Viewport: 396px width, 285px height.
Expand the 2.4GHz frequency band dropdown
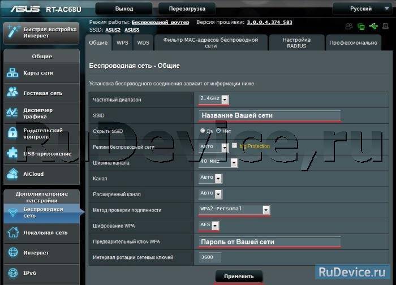point(214,99)
